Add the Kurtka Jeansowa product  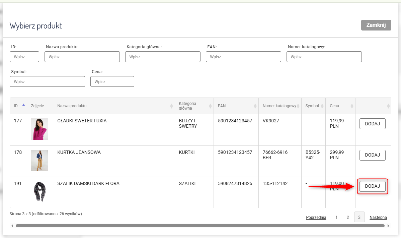click(x=372, y=155)
